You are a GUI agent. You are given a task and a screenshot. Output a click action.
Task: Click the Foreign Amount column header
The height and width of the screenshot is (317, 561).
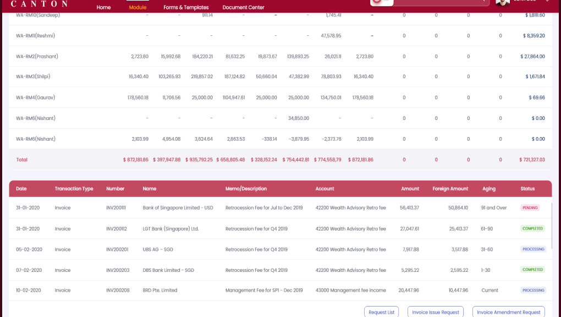click(x=450, y=189)
